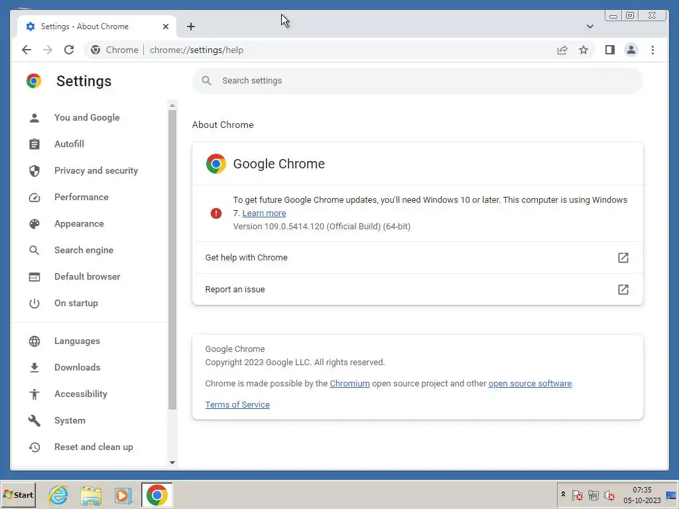Click external link icon for Report an issue
679x509 pixels.
tap(623, 290)
